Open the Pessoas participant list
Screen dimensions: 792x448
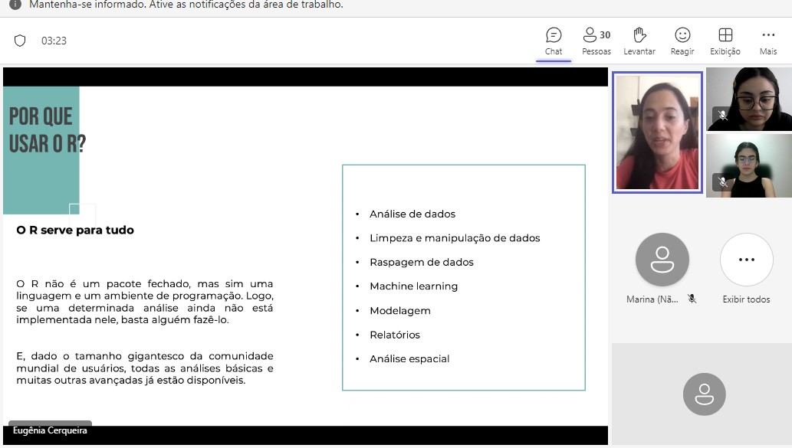click(x=596, y=40)
